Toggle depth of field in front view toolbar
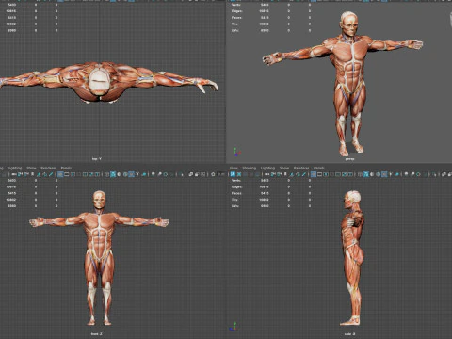The width and height of the screenshot is (452, 339). click(171, 174)
